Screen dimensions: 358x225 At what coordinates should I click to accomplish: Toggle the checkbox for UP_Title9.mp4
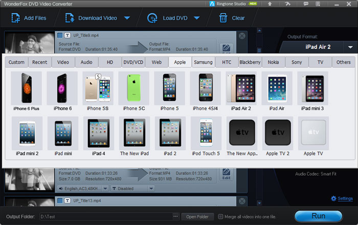pos(60,35)
